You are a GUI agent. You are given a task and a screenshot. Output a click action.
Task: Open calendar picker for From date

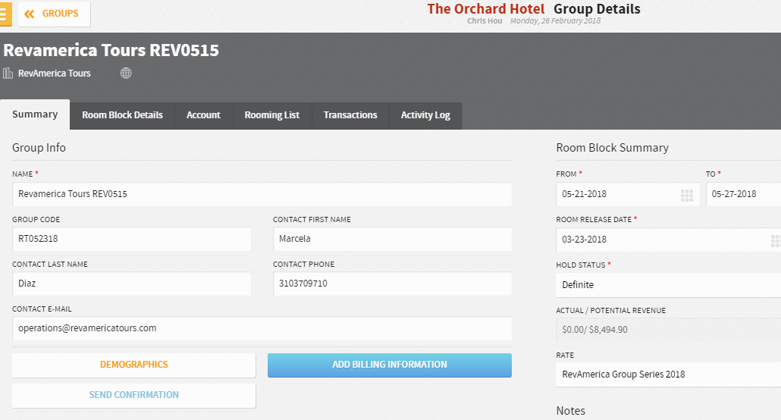coord(687,196)
